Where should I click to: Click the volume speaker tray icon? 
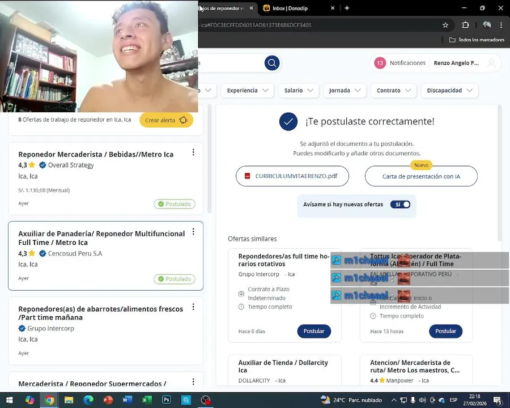(x=422, y=400)
